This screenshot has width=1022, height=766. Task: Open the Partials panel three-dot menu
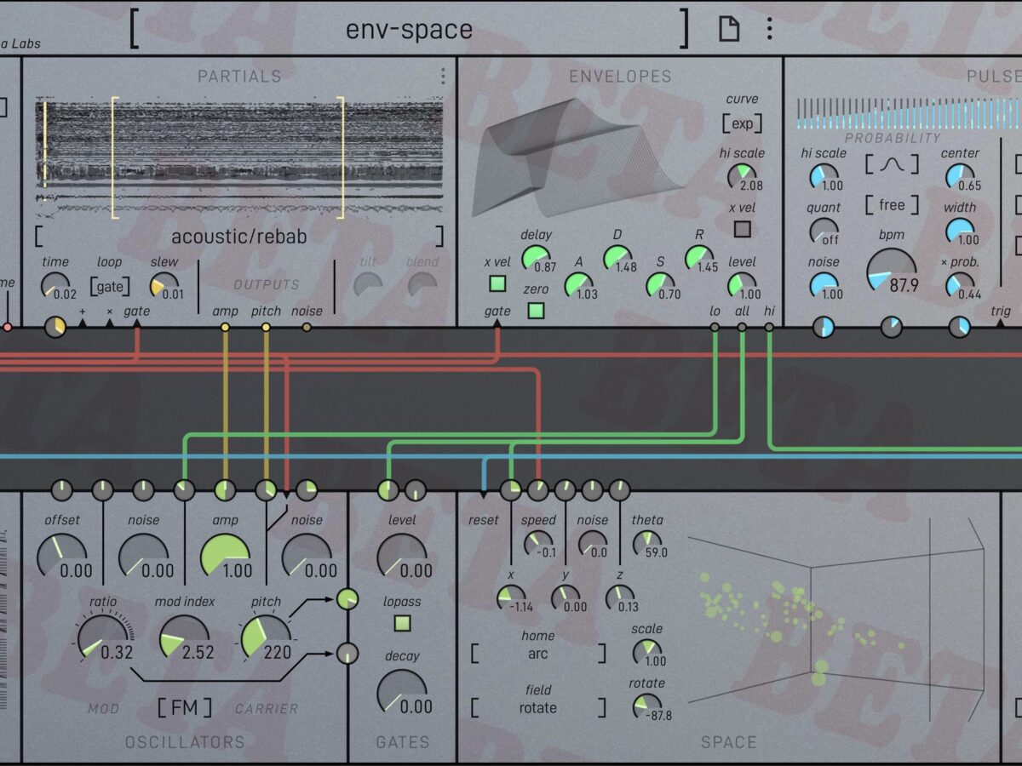click(443, 77)
